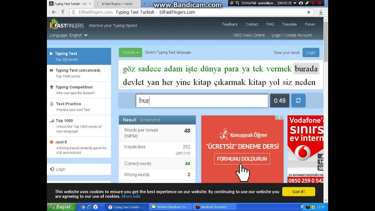The height and width of the screenshot is (211, 375).
Task: Open a new tab with the plus icon
Action: (x=144, y=4)
